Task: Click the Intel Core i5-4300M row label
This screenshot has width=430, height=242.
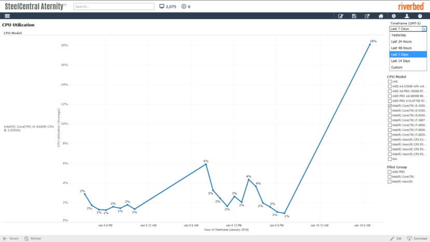Action: pyautogui.click(x=29, y=128)
